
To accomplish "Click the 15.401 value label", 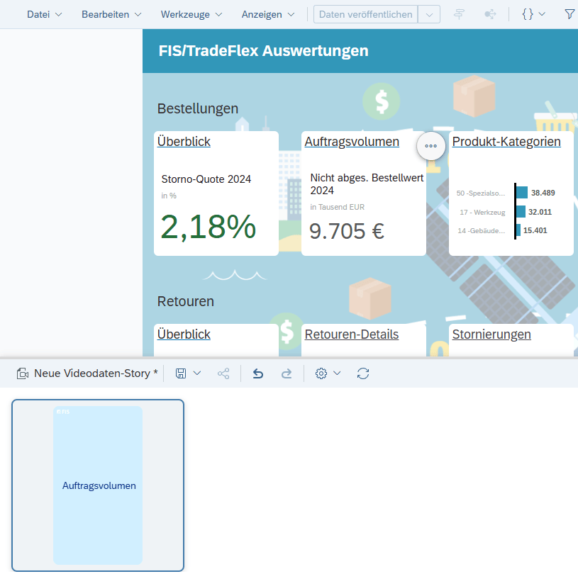I will [535, 230].
